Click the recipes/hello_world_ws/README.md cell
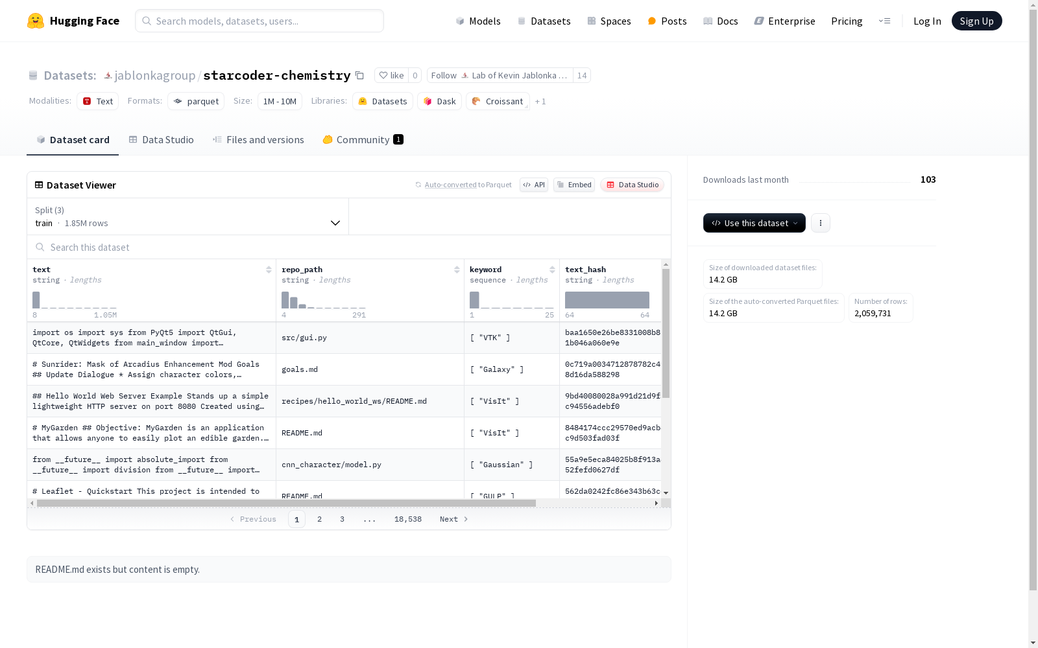 tap(370, 401)
